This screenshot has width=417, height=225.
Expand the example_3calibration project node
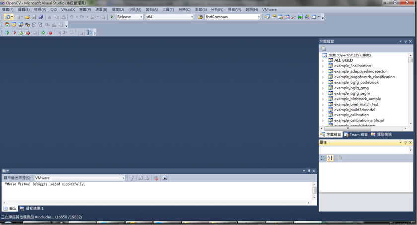point(323,66)
